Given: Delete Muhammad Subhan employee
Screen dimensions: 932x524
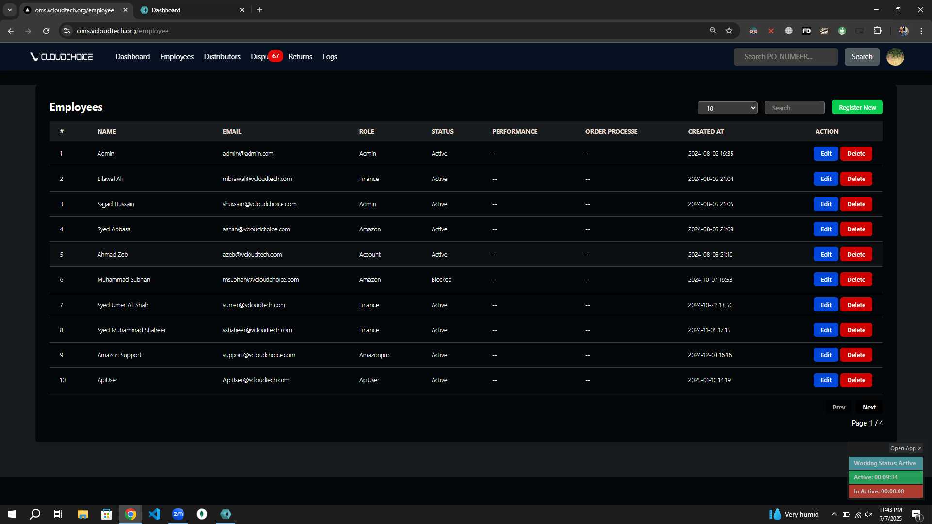Looking at the screenshot, I should tap(856, 279).
